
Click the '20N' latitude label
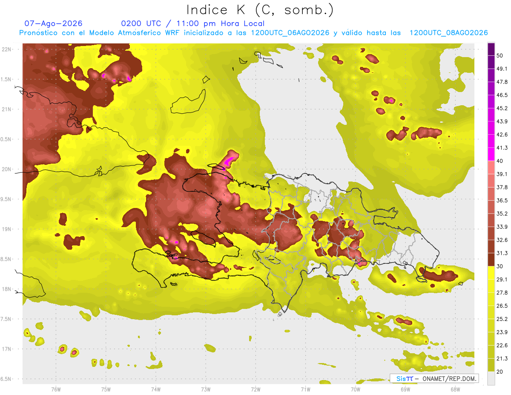pos(6,169)
